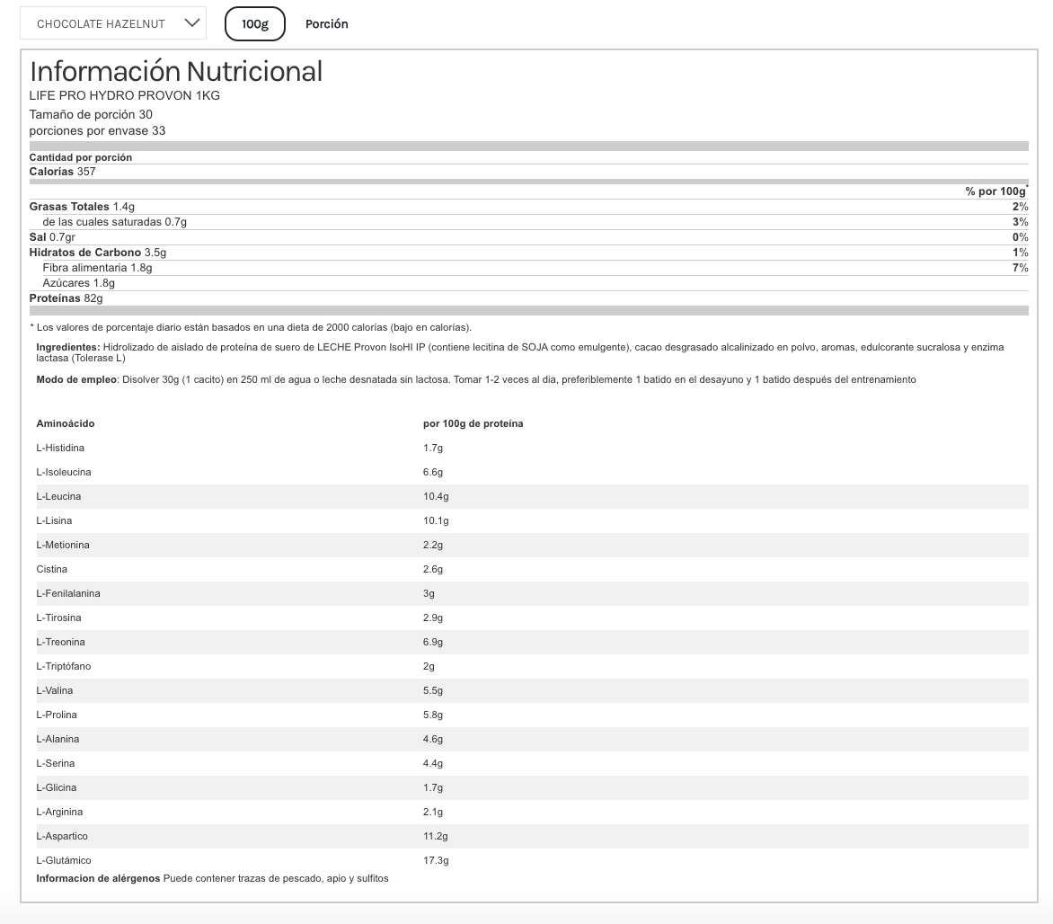Click the Ingredientes label text
This screenshot has width=1053, height=924.
(68, 347)
